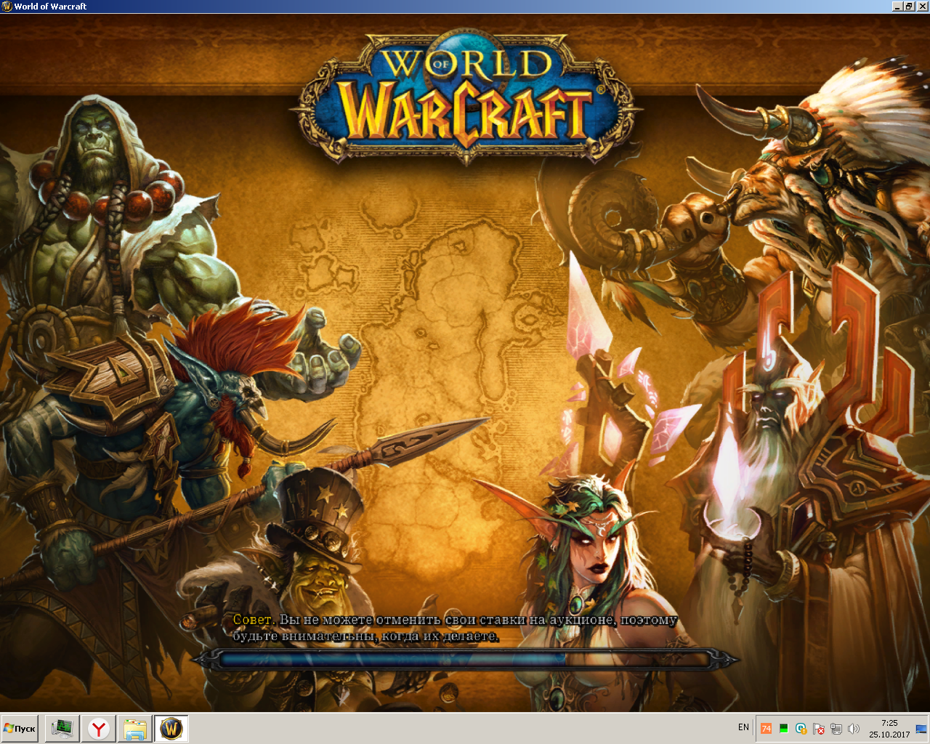Screen dimensions: 930x744
Task: Click the orange 74 temperature tray icon
Action: point(766,728)
